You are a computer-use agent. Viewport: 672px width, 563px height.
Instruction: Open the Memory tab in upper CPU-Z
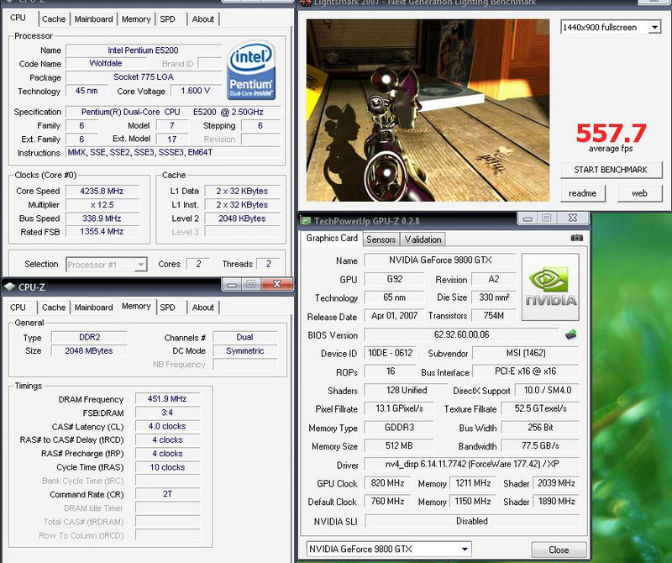point(136,19)
